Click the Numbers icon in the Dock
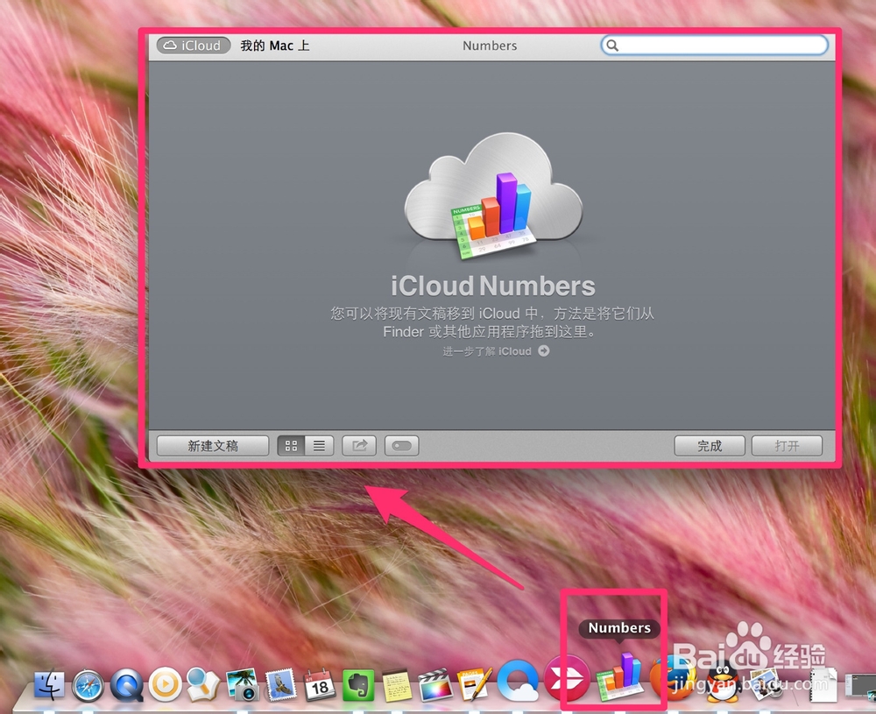 click(619, 677)
